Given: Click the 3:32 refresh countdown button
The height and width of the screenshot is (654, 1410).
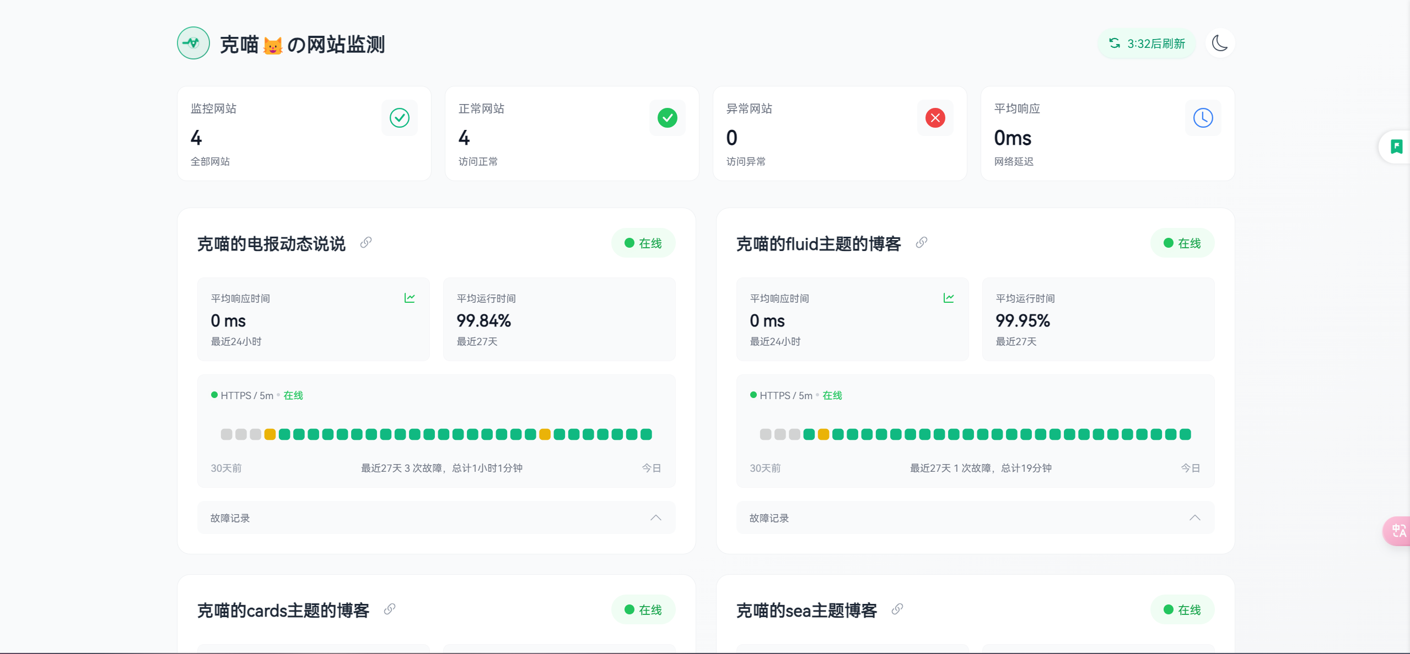Looking at the screenshot, I should point(1147,43).
